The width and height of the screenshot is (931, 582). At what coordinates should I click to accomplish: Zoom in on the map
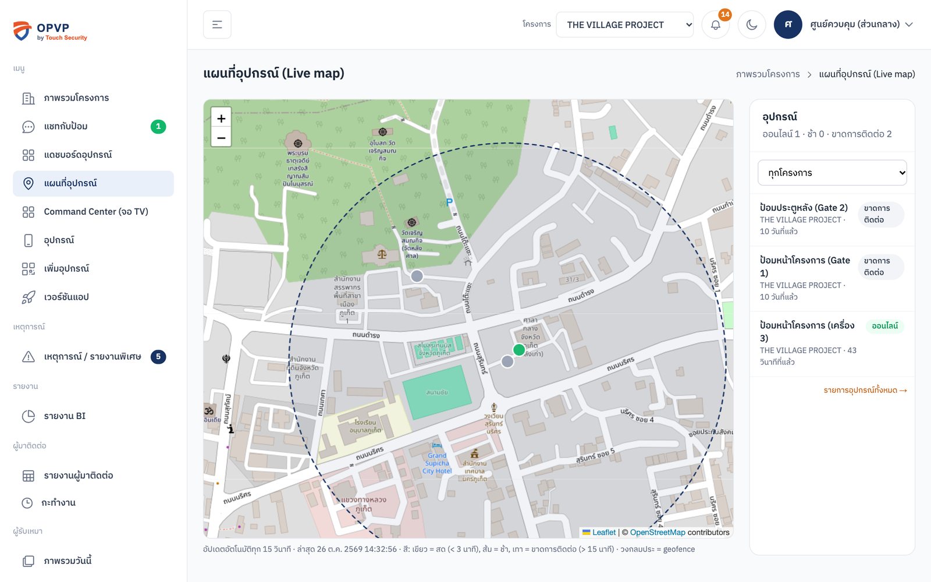(221, 118)
